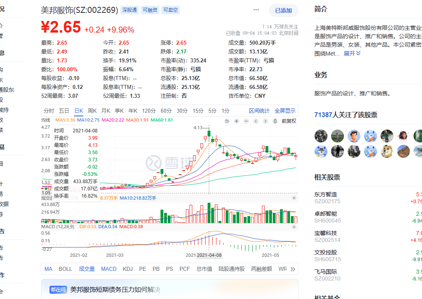Click the 已添加 watchlist button
Image resolution: width=422 pixels, height=299 pixels.
[283, 10]
